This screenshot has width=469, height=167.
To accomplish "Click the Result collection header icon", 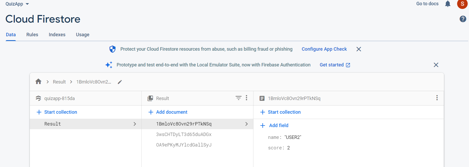I will 150,98.
